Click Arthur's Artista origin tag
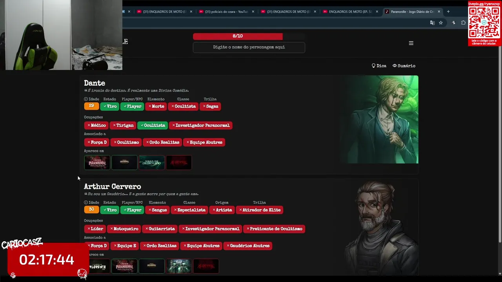The height and width of the screenshot is (282, 502). tap(222, 210)
